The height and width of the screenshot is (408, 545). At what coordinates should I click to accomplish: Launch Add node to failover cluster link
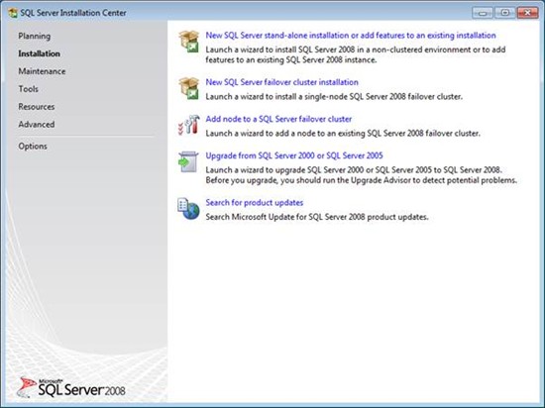click(x=278, y=119)
